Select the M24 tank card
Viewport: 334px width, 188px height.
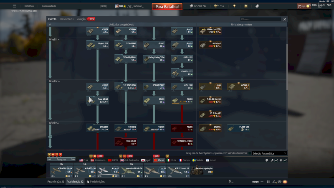(98, 31)
